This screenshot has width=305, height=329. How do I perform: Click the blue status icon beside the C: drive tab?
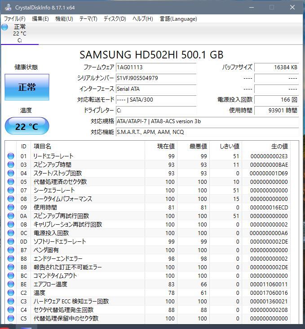tap(4, 27)
